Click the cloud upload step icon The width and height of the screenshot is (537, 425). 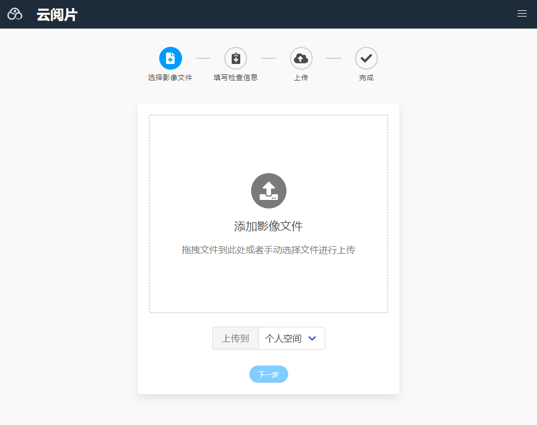pos(301,58)
